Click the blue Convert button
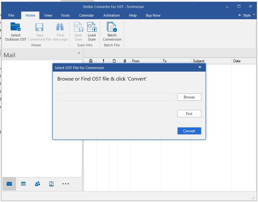258x202 pixels. (x=189, y=131)
